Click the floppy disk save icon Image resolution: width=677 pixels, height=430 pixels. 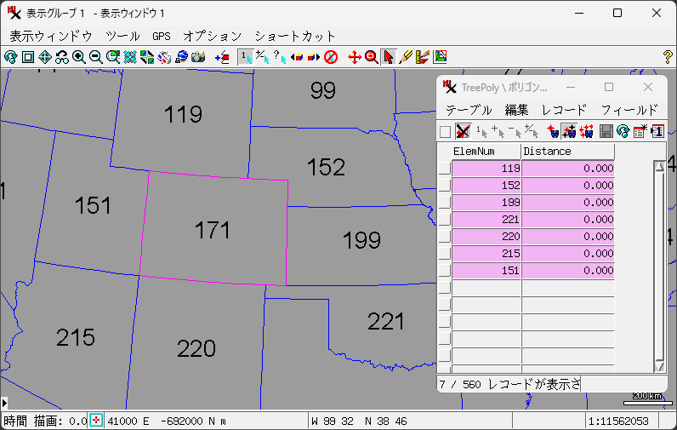tap(606, 131)
